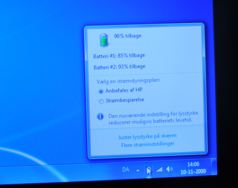Click the DA language indicator
238x188 pixels.
(126, 169)
